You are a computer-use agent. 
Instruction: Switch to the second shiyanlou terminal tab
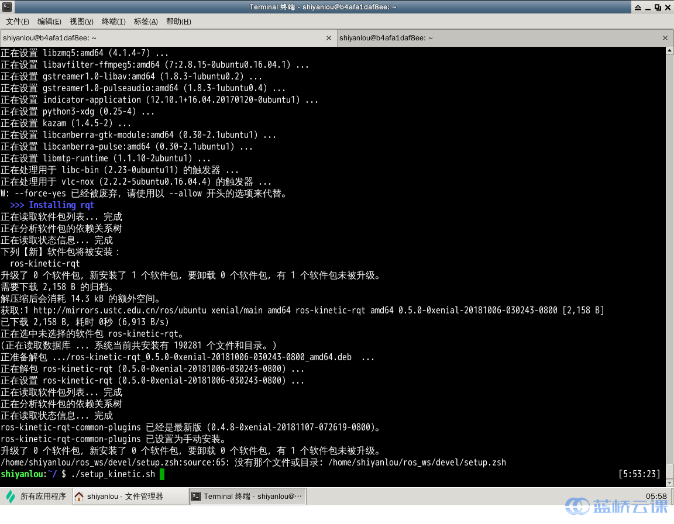497,38
